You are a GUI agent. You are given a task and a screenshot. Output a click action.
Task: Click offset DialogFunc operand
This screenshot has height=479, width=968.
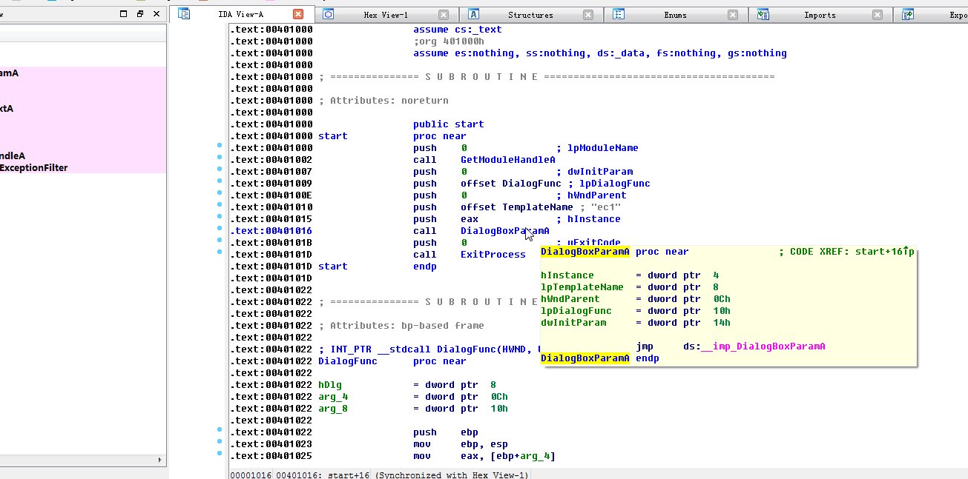[511, 184]
